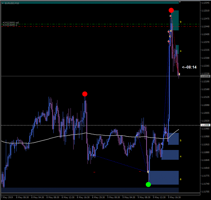Image resolution: width=211 pixels, height=200 pixels.
Task: Click the yellow number 5 label
Action: (x=181, y=140)
